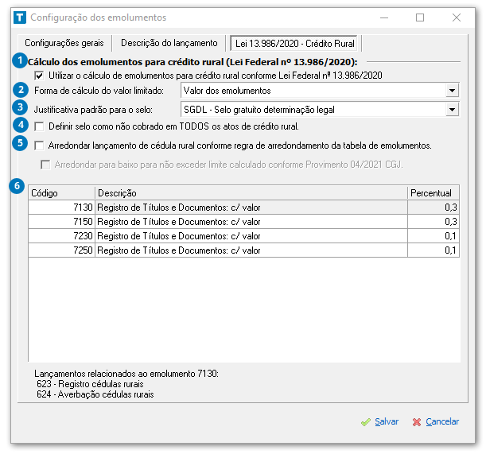This screenshot has height=454, width=486.
Task: Click description cell of row 7230
Action: coord(251,236)
